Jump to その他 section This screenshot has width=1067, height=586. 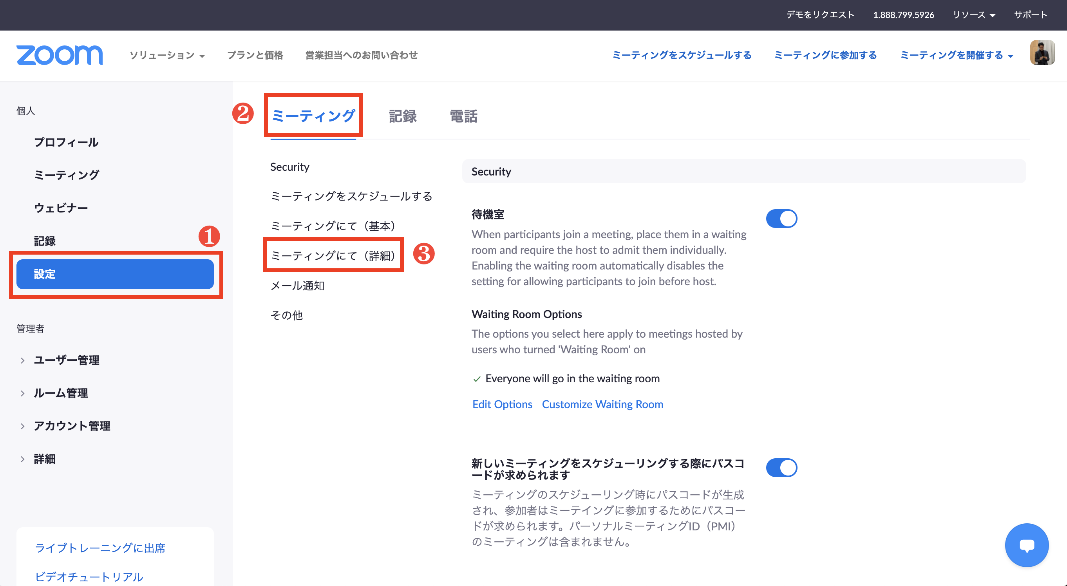(287, 316)
